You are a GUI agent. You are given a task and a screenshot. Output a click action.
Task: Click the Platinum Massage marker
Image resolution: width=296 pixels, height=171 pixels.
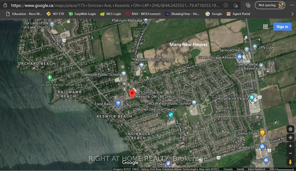tap(146, 21)
